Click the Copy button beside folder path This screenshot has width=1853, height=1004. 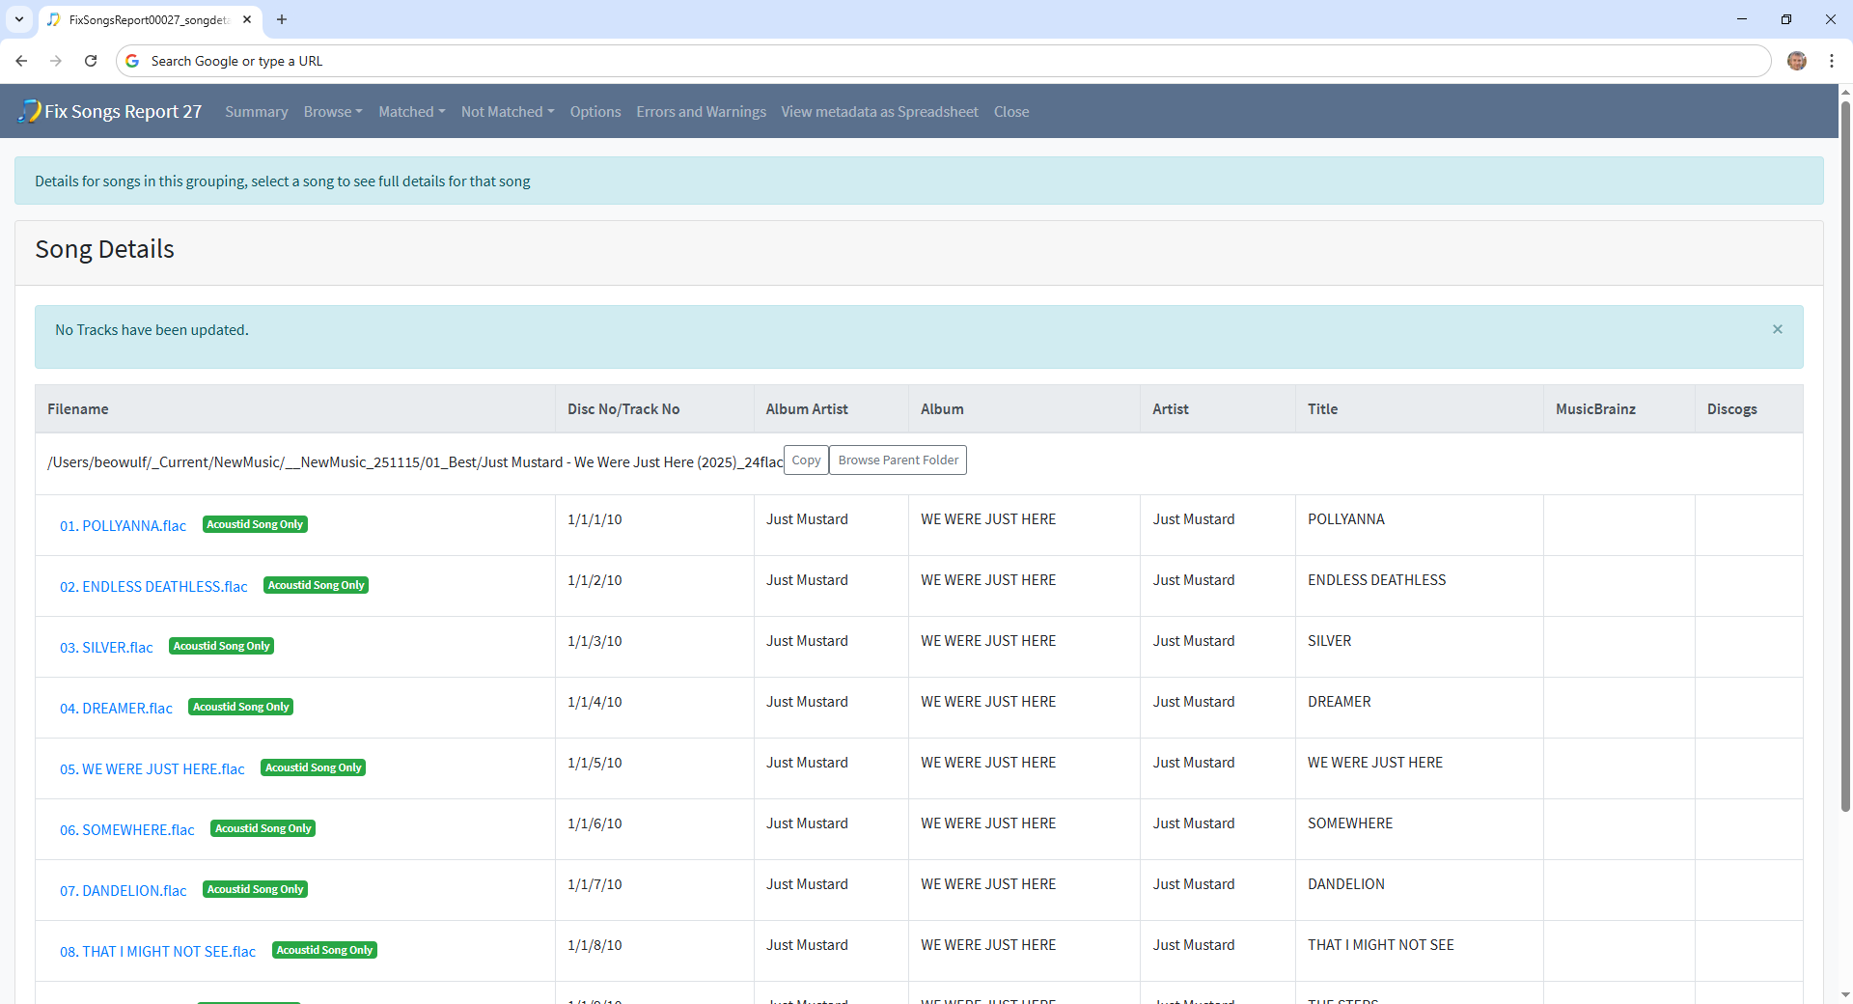pyautogui.click(x=806, y=460)
